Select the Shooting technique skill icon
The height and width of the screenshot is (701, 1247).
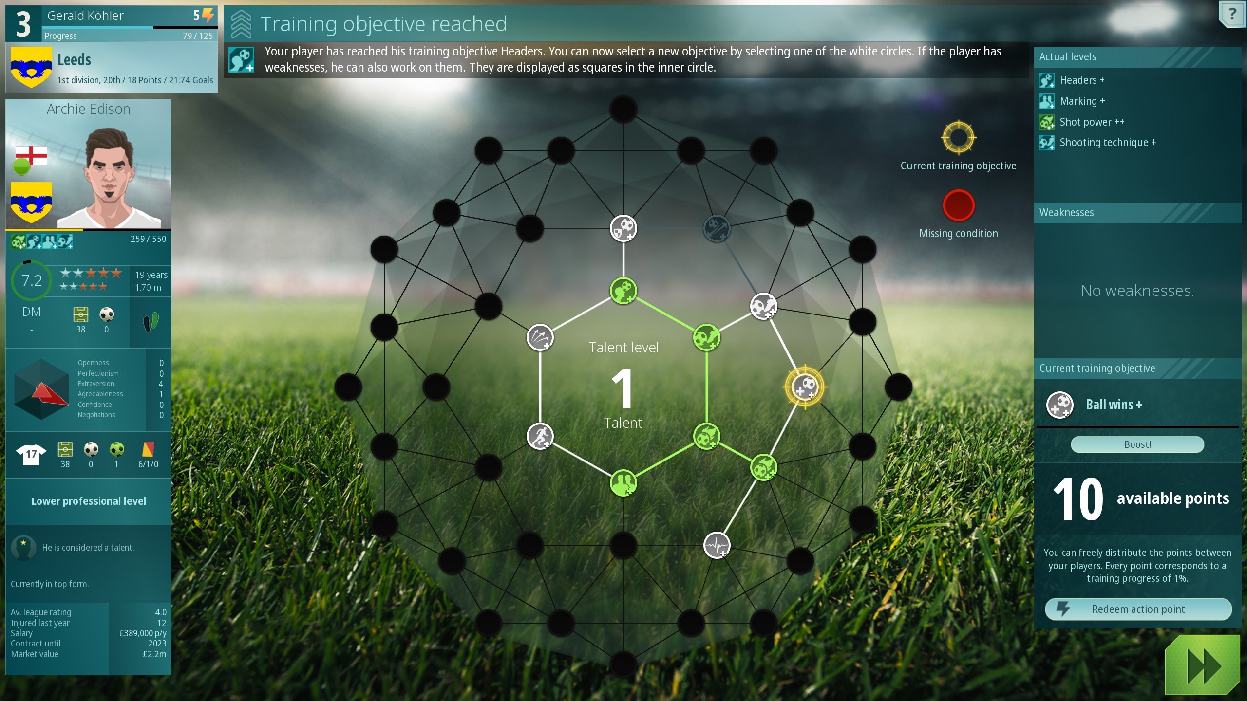tap(1049, 142)
